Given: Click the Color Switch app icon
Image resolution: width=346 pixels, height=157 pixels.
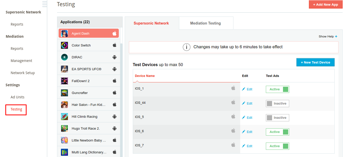Looking at the screenshot, I should click(65, 45).
